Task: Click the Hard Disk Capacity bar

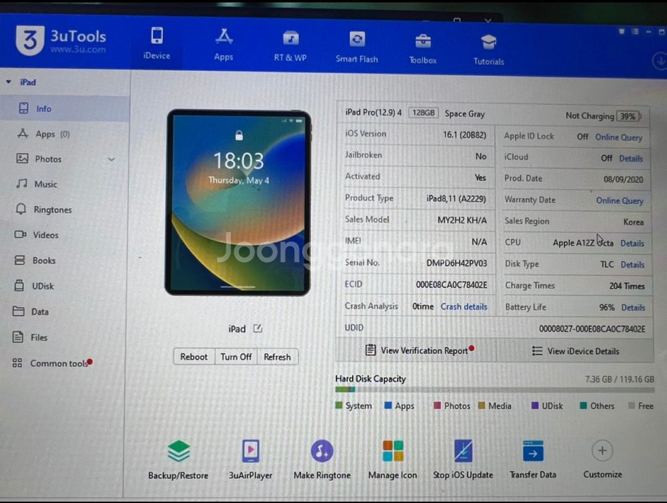Action: pos(494,390)
